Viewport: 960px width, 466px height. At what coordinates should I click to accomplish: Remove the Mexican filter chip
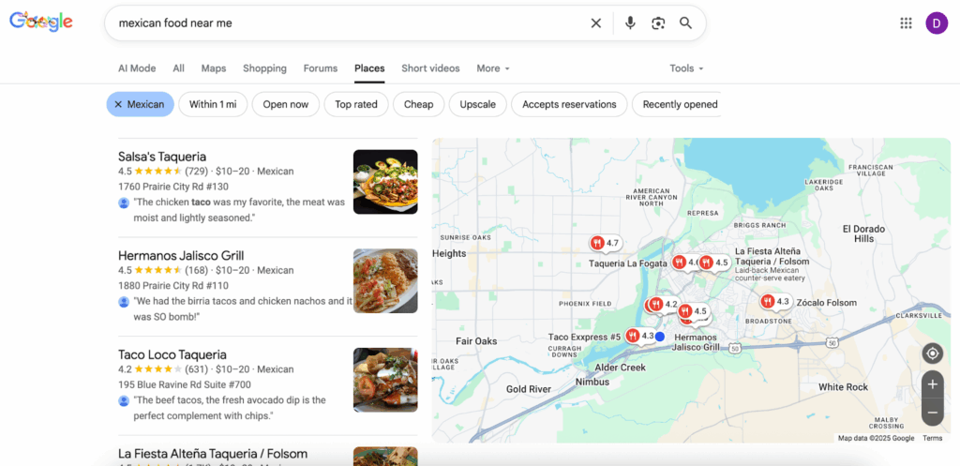click(118, 104)
